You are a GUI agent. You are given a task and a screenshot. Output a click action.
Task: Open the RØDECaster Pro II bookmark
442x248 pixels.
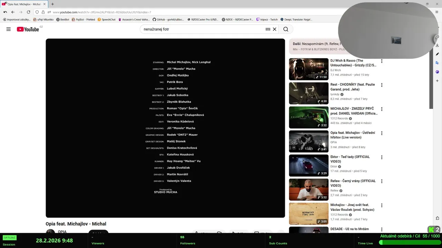click(x=202, y=20)
